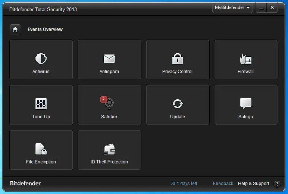288x194 pixels.
Task: Open the Tune-Up sliders icon
Action: [41, 104]
